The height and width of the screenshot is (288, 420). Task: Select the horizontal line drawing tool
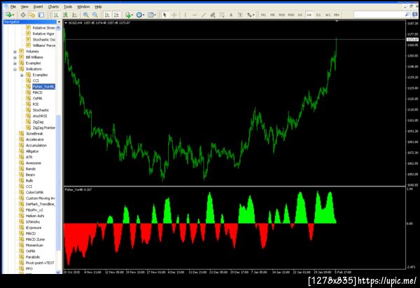point(195,15)
